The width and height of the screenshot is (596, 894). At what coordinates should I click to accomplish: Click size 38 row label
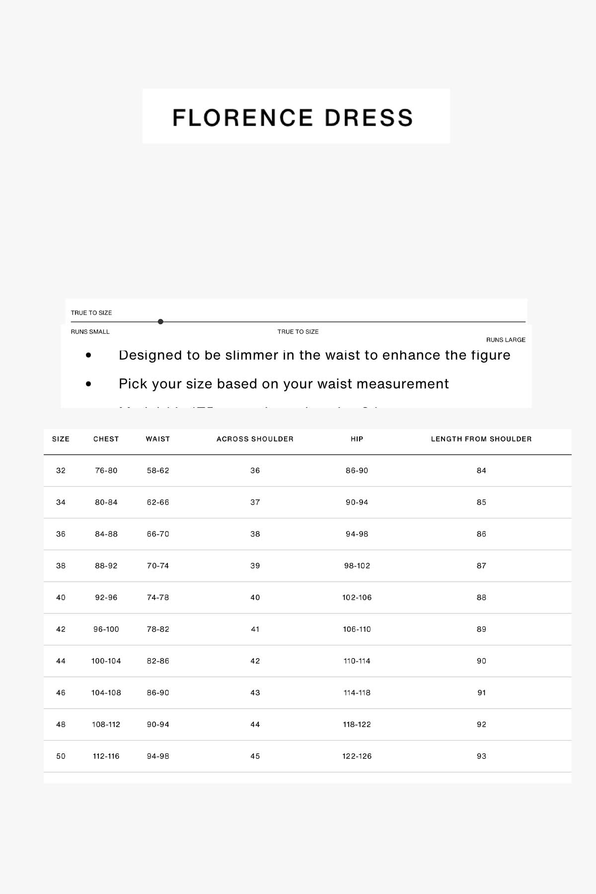coord(61,566)
